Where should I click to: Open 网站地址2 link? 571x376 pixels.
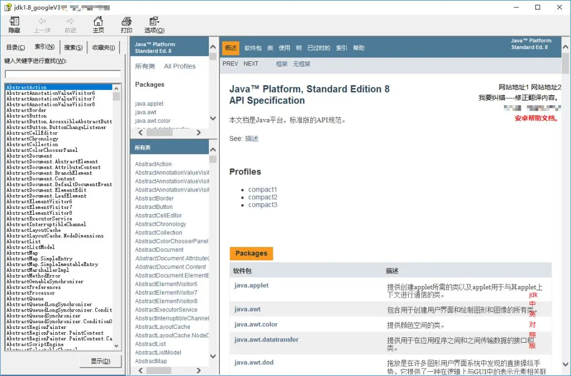point(546,87)
